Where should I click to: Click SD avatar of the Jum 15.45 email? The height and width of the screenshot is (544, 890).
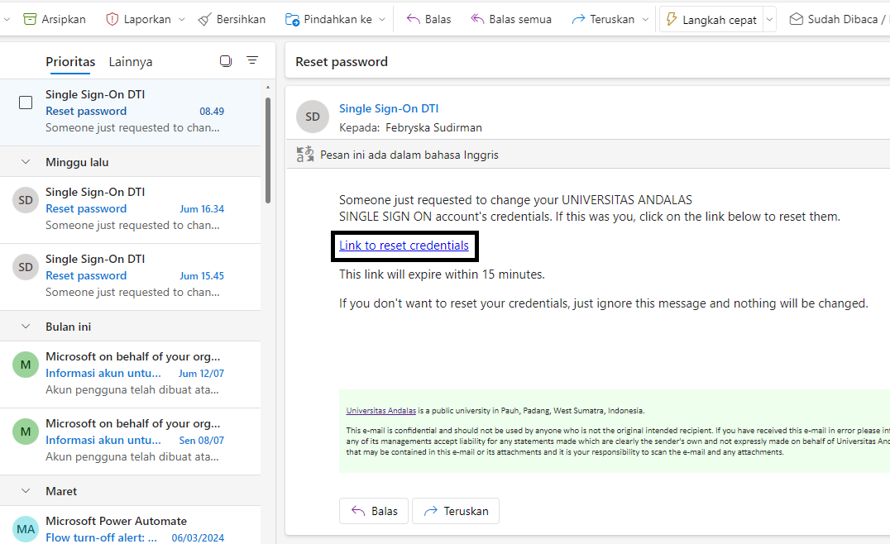point(26,267)
